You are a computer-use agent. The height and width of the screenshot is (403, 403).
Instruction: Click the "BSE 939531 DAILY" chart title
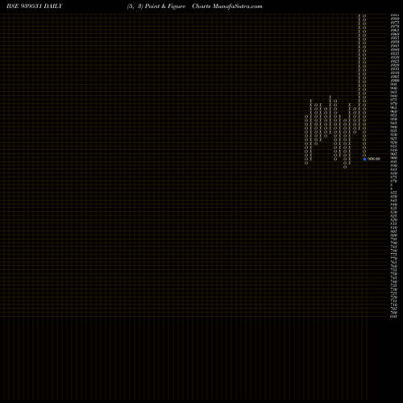(35, 6)
